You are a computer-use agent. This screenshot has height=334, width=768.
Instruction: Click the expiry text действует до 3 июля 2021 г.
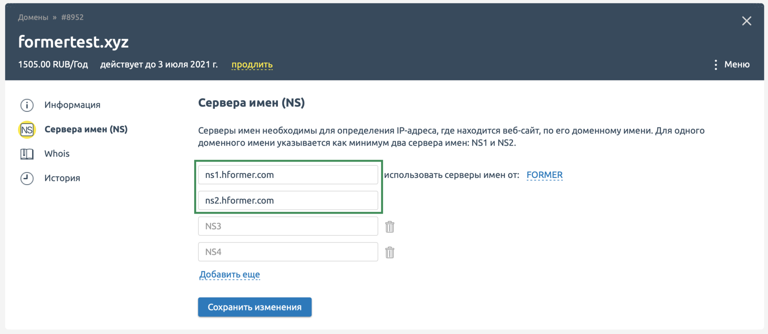click(x=159, y=64)
